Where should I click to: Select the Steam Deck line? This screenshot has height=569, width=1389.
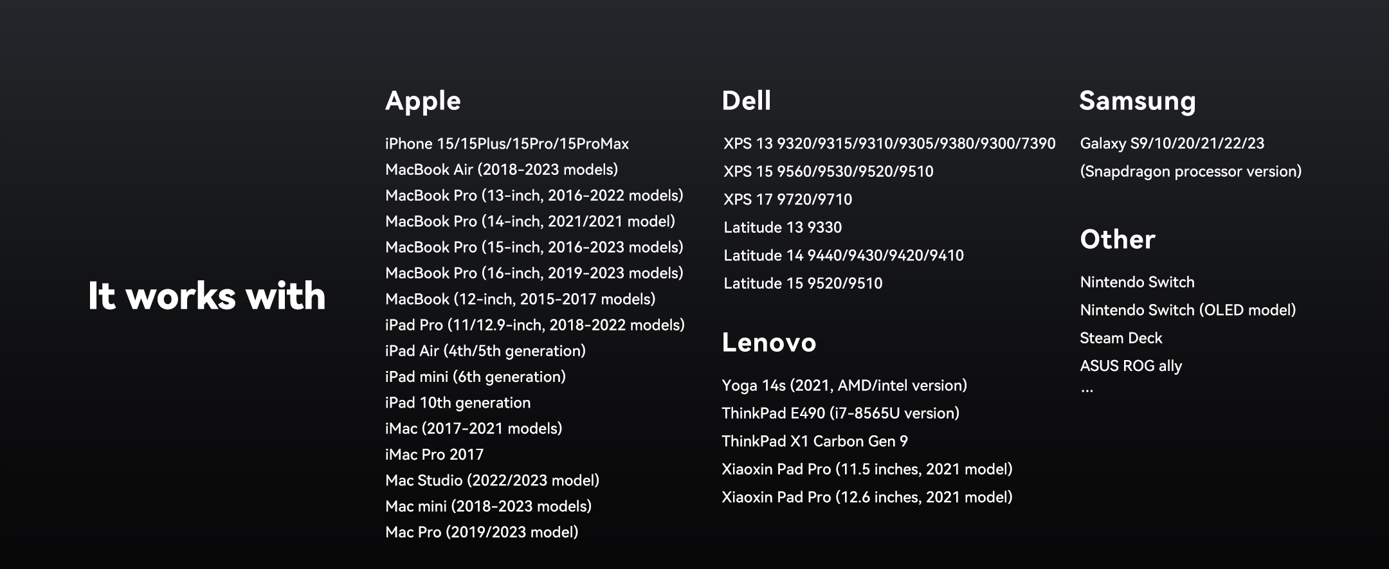(1120, 338)
